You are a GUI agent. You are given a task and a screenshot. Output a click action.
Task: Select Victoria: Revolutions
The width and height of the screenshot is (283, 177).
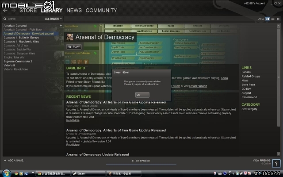pos(16,69)
